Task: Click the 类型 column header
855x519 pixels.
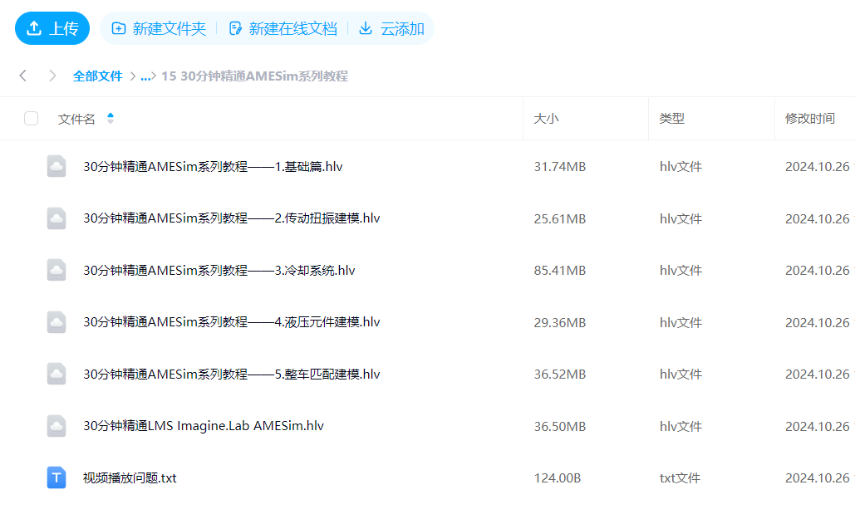Action: coord(671,118)
